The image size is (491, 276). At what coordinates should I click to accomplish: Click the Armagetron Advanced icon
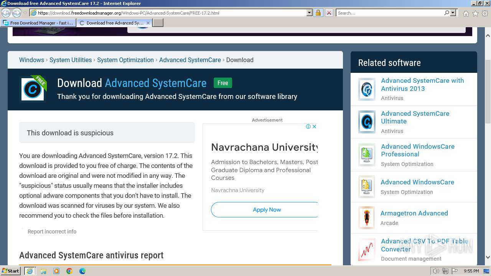tap(367, 218)
